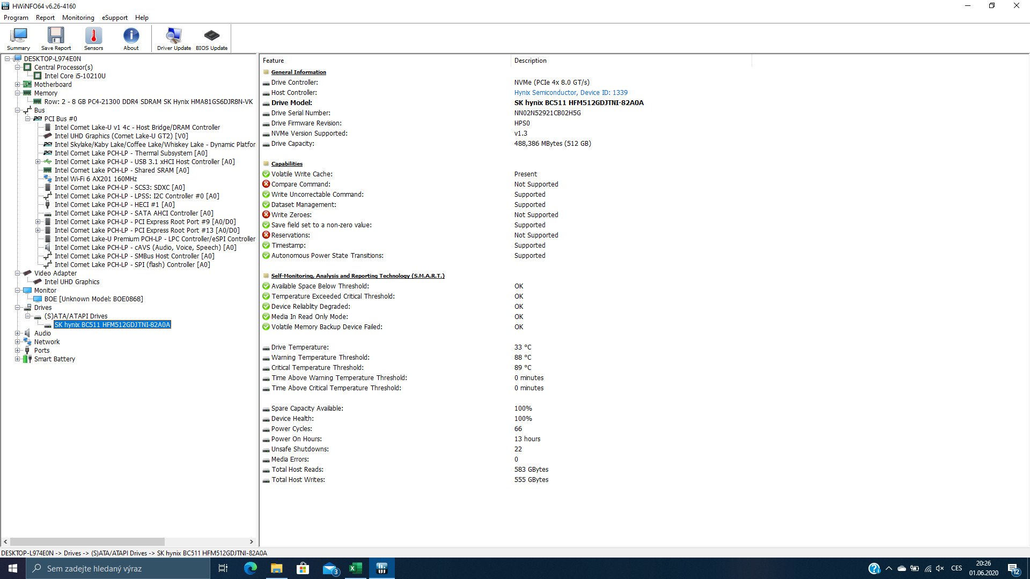
Task: Select the SK Hynix DDR4 memory row
Action: coord(148,102)
